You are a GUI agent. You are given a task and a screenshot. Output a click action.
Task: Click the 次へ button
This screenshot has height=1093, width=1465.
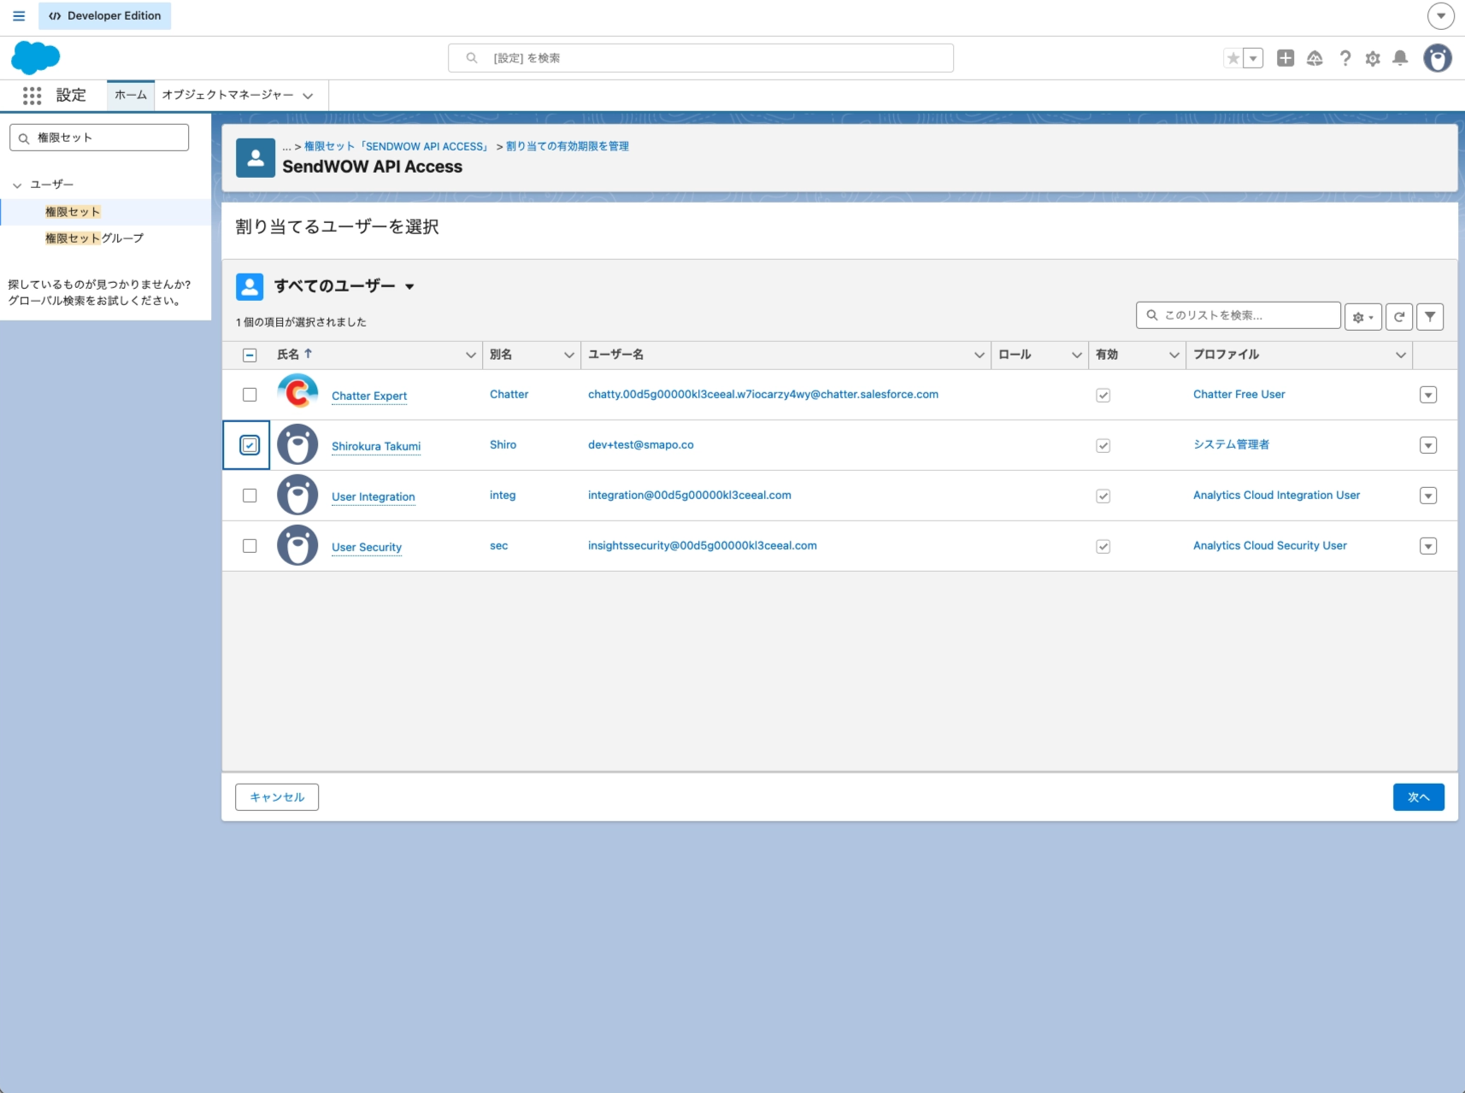pos(1419,797)
